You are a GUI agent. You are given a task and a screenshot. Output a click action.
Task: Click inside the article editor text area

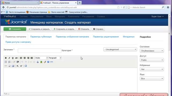coord(70,80)
